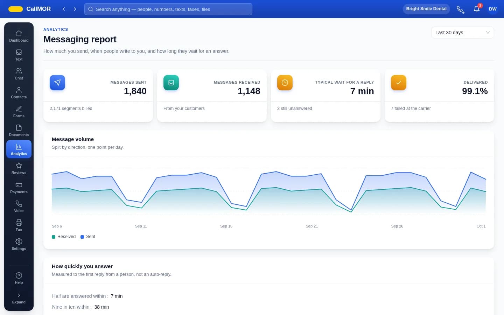
Task: Navigate to Forms
Action: (19, 112)
